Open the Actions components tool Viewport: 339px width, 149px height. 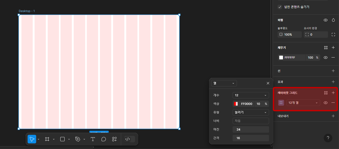point(114,139)
